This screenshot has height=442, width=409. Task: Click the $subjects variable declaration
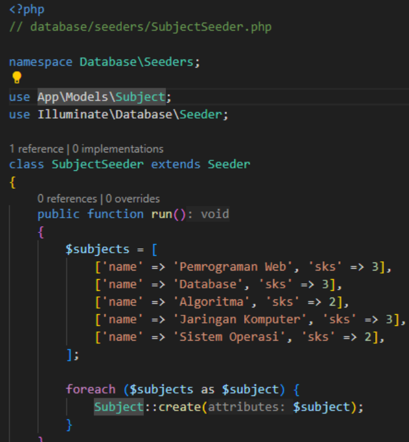(x=97, y=249)
